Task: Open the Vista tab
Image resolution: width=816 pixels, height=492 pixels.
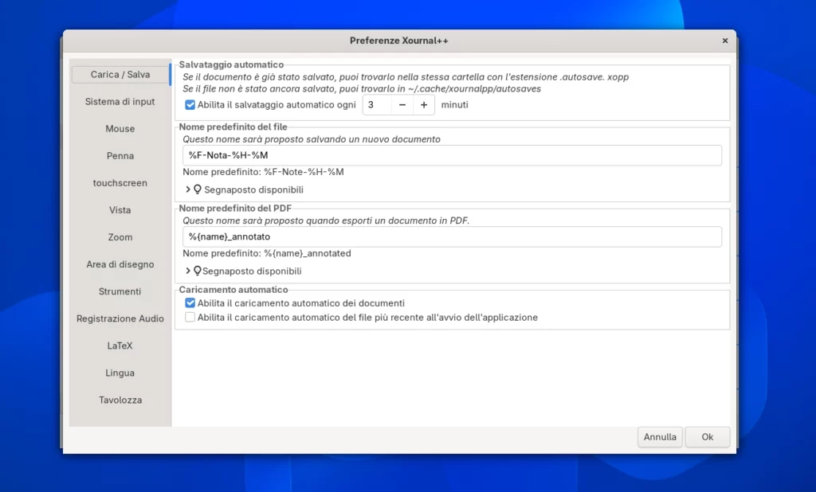Action: 120,209
